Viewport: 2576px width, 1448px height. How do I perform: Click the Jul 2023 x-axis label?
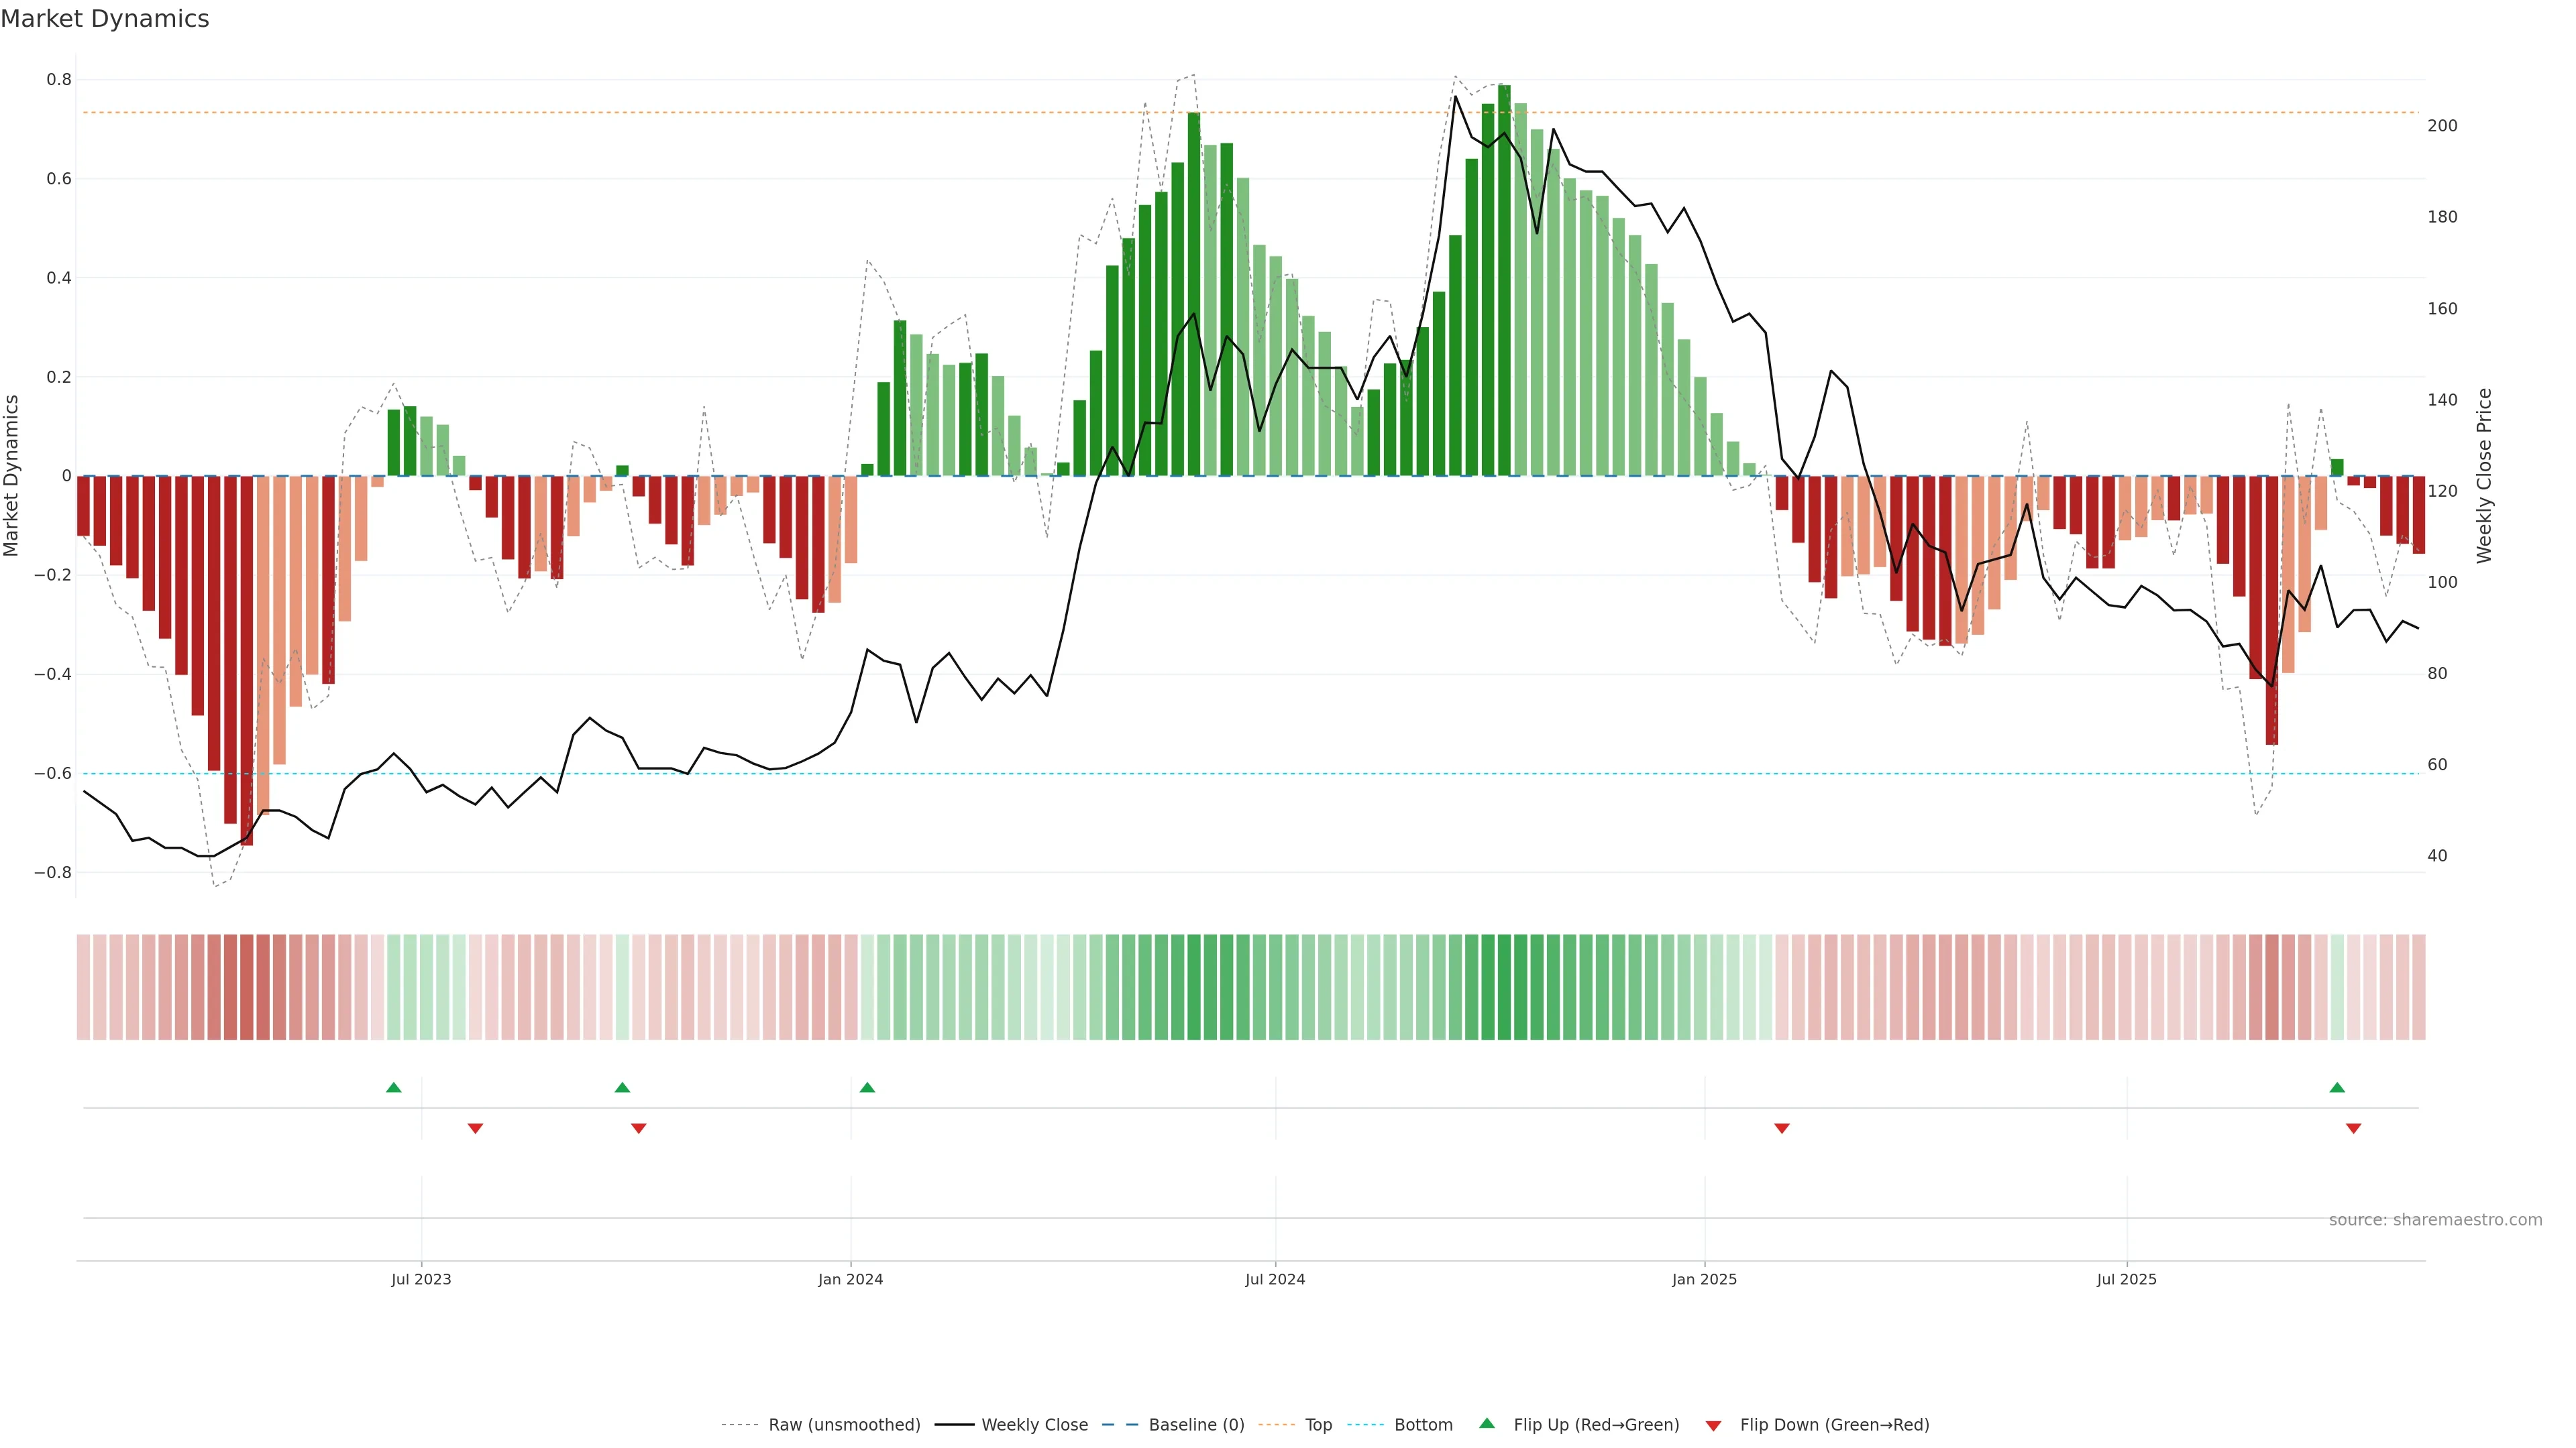(x=421, y=1279)
